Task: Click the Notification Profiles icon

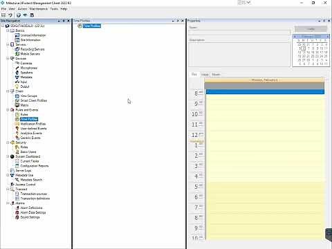Action: click(x=17, y=124)
